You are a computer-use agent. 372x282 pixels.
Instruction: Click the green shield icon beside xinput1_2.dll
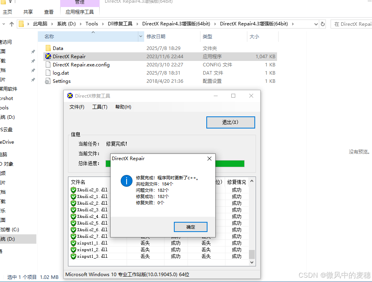coord(73,250)
